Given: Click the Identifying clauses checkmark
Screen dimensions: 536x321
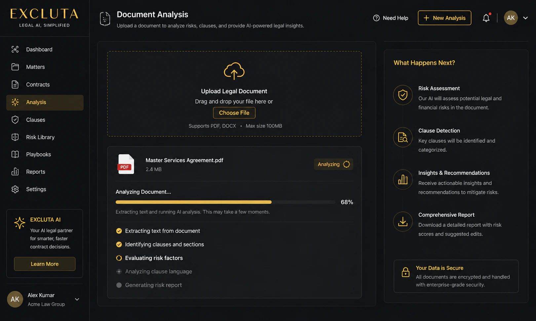Looking at the screenshot, I should [119, 245].
